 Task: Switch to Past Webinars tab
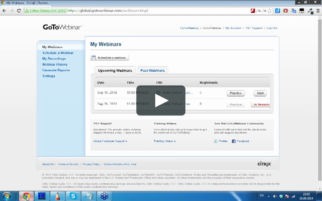[152, 70]
